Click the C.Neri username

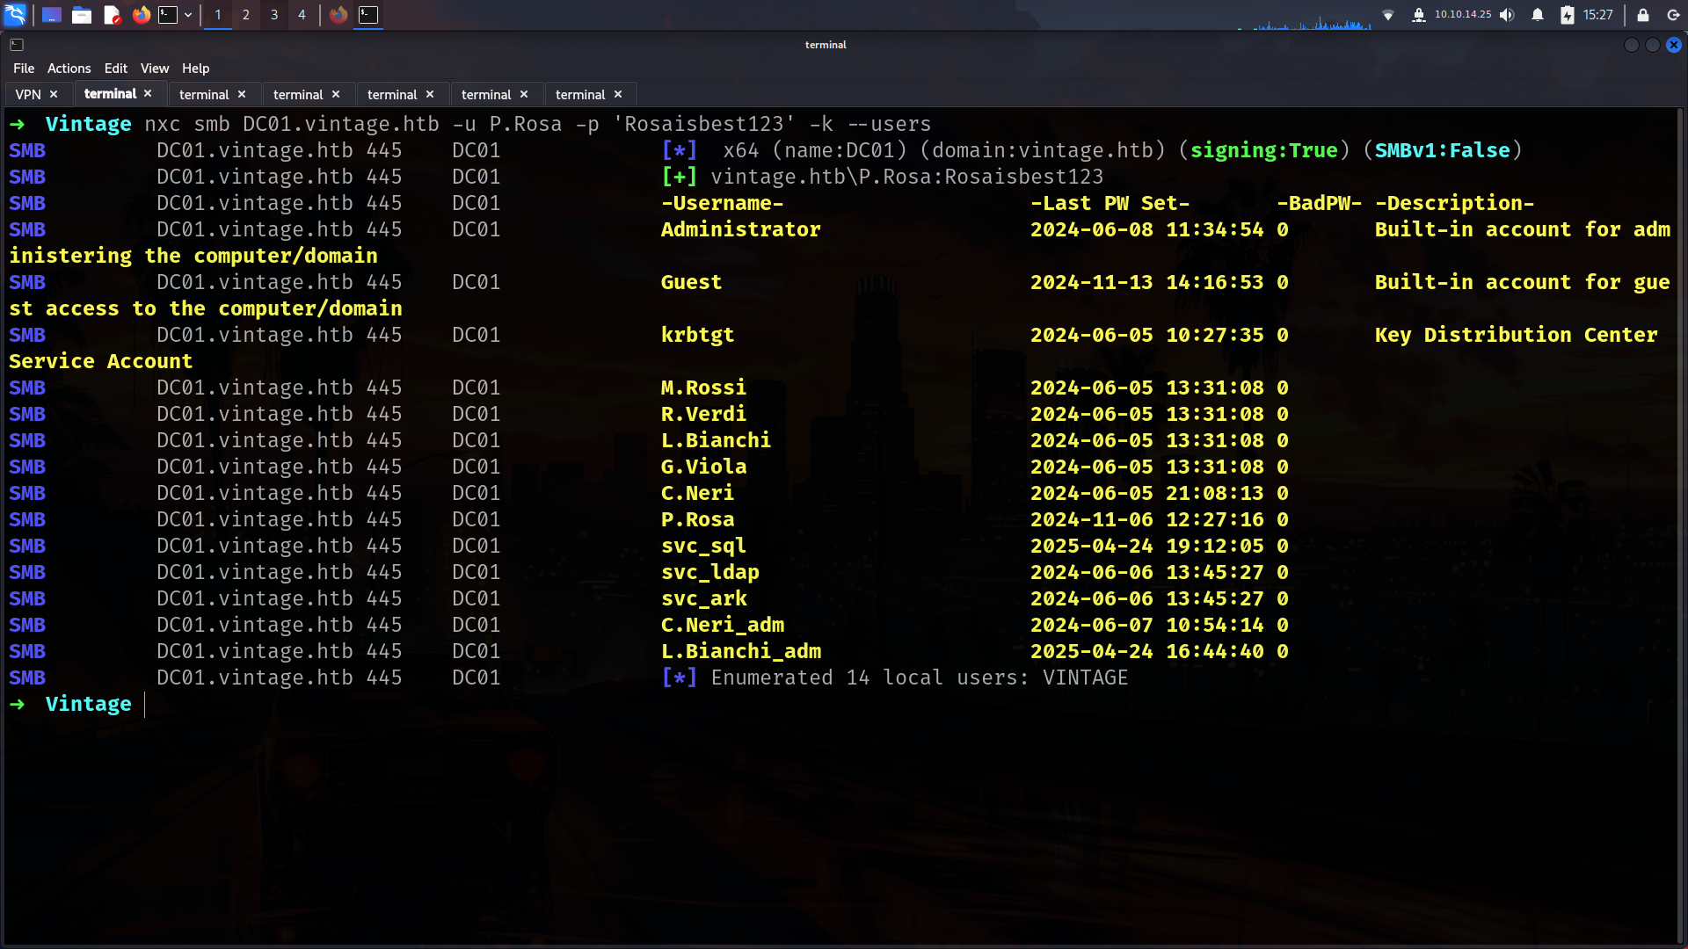pyautogui.click(x=697, y=493)
